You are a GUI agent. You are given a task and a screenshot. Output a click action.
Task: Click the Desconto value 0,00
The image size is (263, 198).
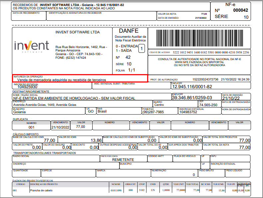point(94,148)
